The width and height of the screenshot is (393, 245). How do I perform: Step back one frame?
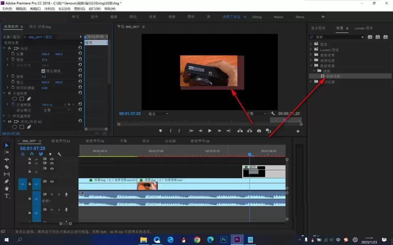coord(201,131)
